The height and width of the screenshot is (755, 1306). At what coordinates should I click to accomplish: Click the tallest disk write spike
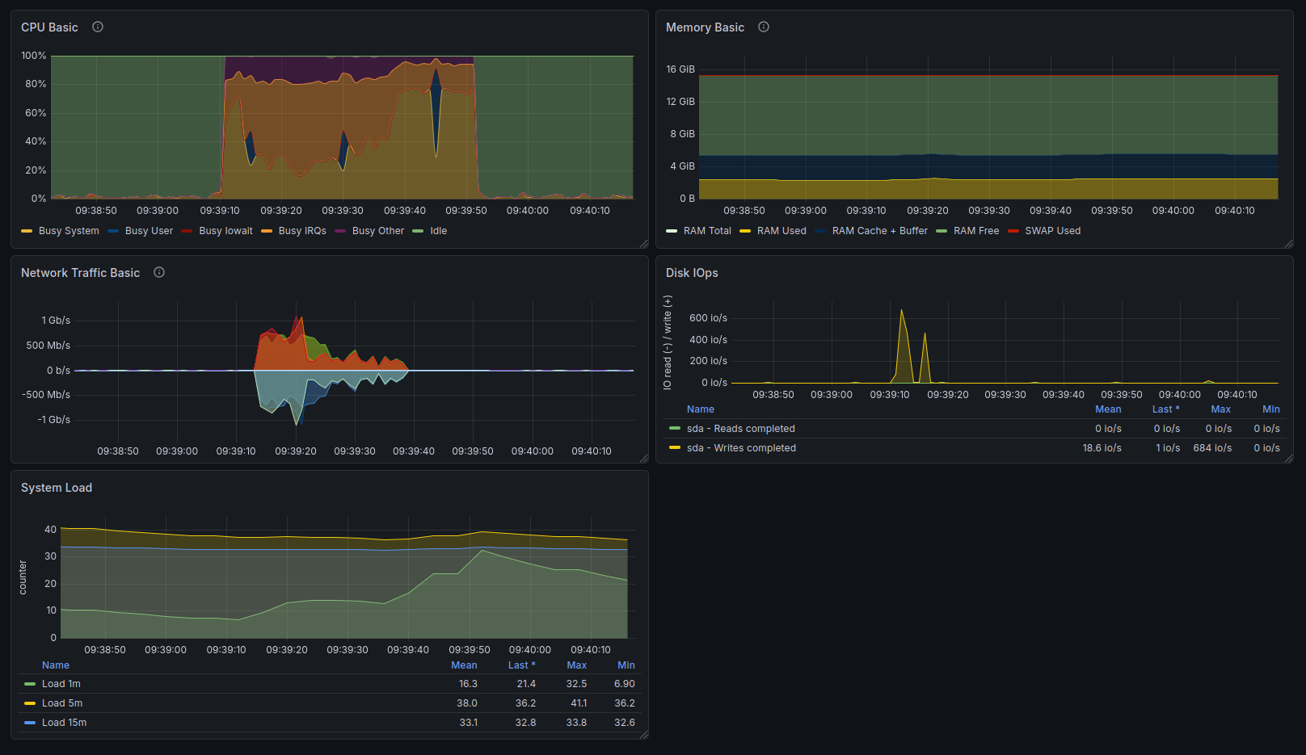coord(902,310)
